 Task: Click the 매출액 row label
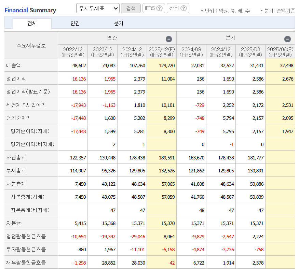[x=13, y=65]
